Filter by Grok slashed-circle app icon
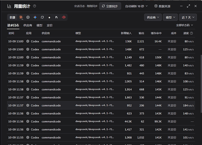Screen dimensions: 202x145 (42, 17)
